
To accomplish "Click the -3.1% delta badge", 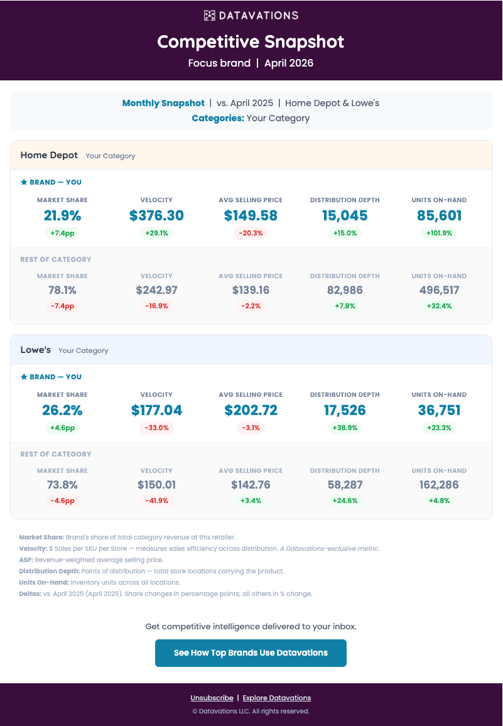I will [x=251, y=428].
